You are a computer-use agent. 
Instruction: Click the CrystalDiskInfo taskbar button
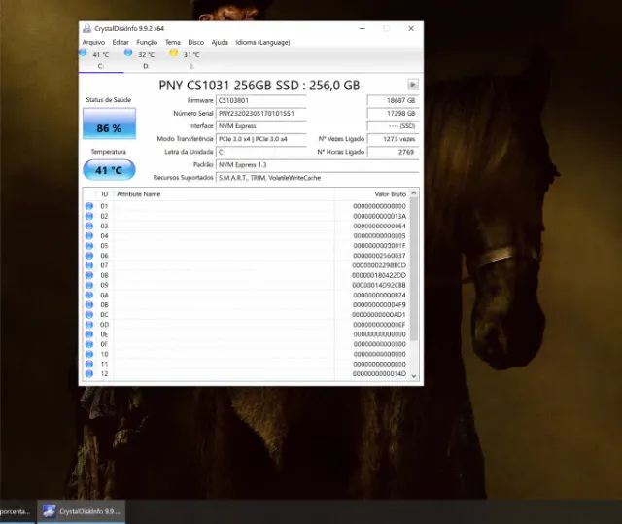[x=82, y=511]
